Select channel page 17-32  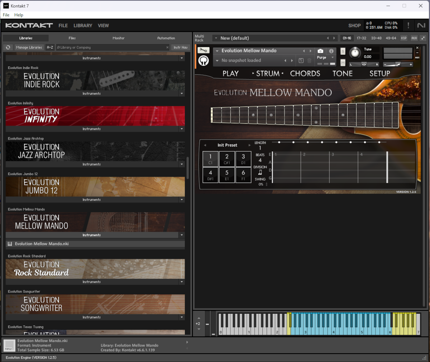tap(362, 38)
